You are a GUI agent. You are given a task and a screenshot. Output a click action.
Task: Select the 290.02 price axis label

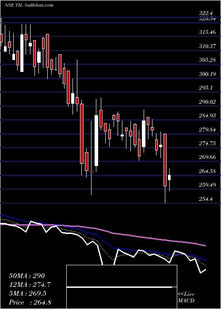point(207,102)
